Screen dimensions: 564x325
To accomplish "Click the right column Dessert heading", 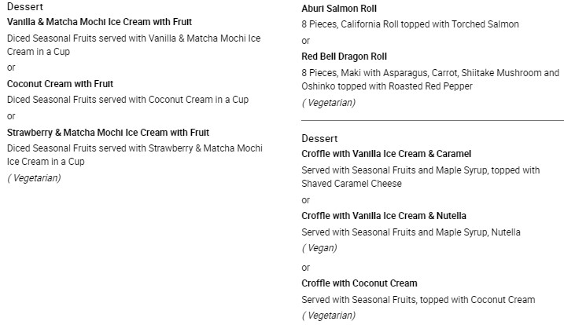I will tap(319, 139).
